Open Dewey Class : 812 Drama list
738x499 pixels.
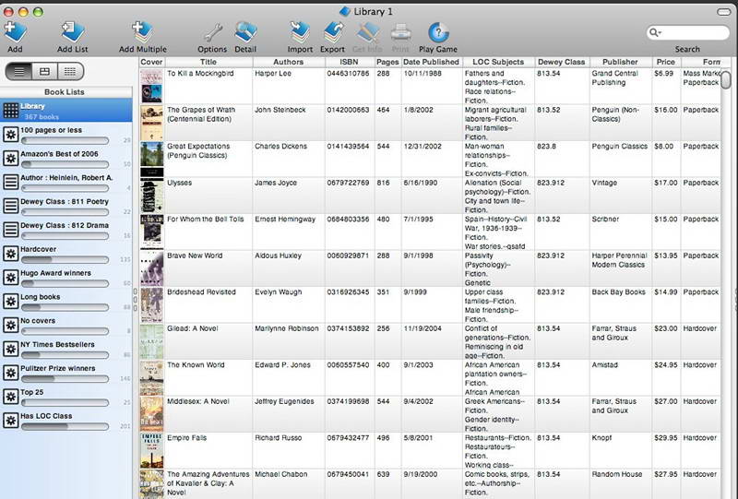[65, 231]
